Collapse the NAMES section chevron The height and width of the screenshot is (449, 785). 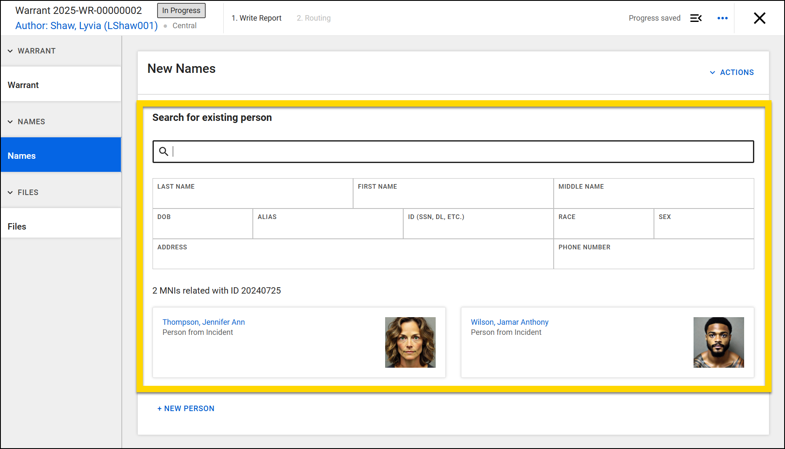pos(10,121)
